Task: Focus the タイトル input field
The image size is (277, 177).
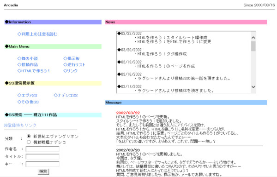Action: (x=42, y=157)
